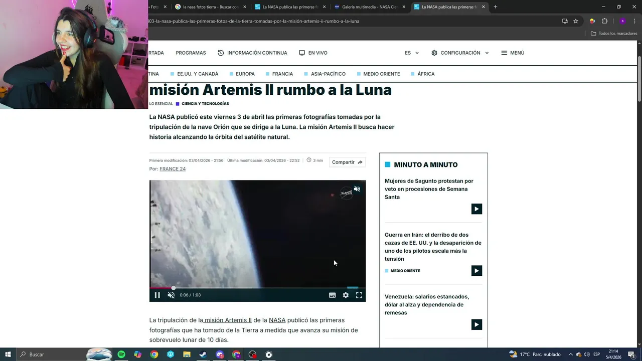Play the Mujeres de Sagunto news item
Image resolution: width=642 pixels, height=361 pixels.
(476, 209)
